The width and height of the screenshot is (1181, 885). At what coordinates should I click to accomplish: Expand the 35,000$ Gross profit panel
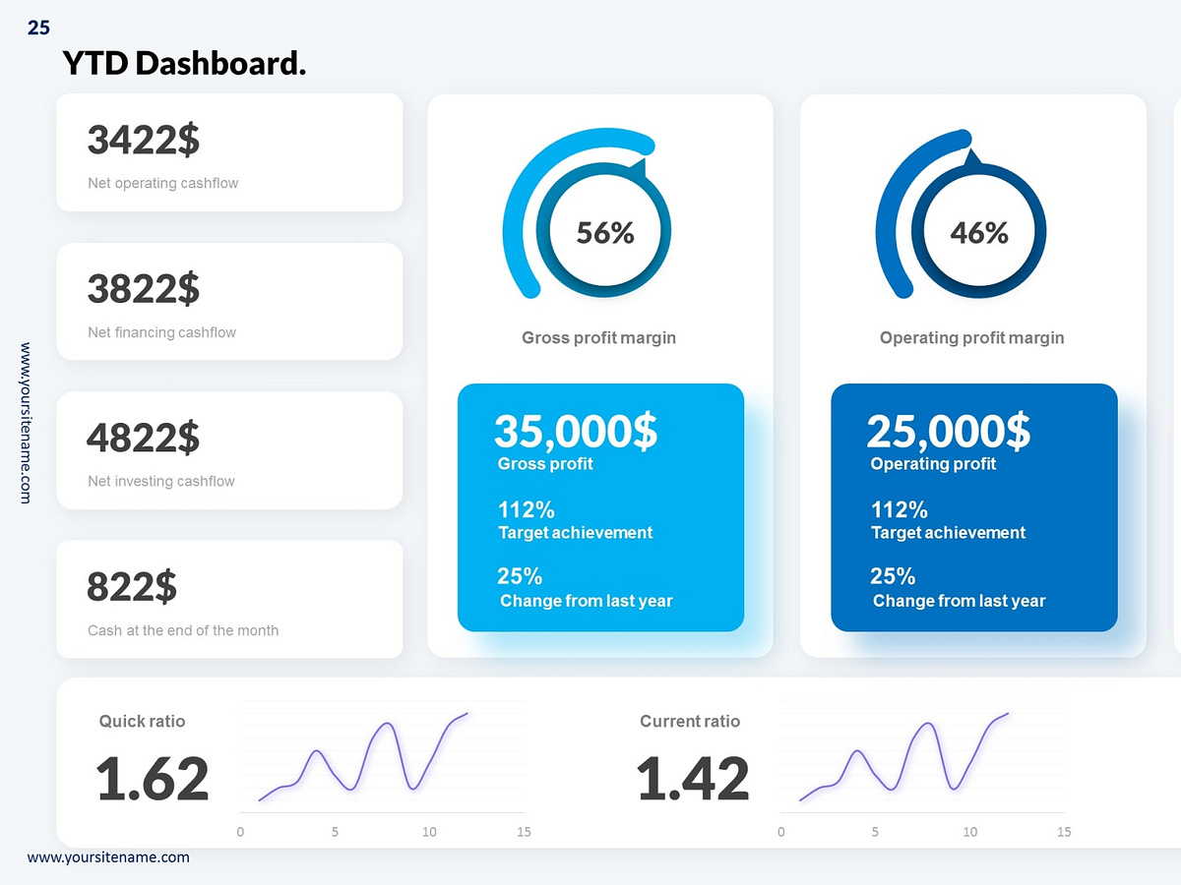(600, 507)
